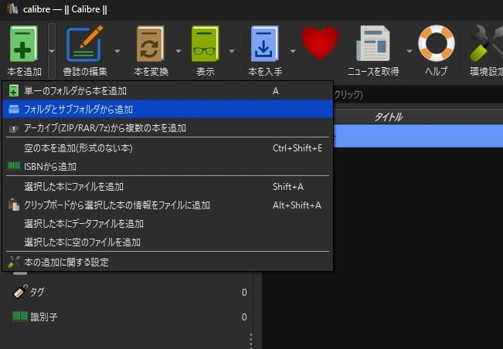Viewport: 503px width, 349px height.
Task: Expand the 表示 dropdown arrow
Action: point(232,51)
